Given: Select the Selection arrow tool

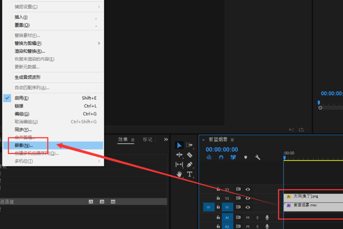Looking at the screenshot, I should pyautogui.click(x=179, y=145).
